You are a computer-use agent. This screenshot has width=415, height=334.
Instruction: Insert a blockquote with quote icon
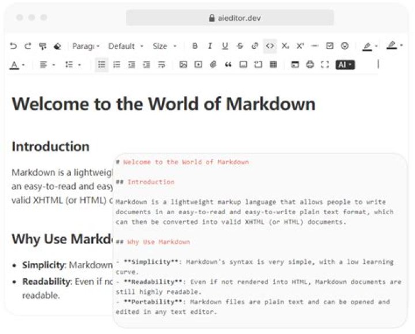point(228,65)
